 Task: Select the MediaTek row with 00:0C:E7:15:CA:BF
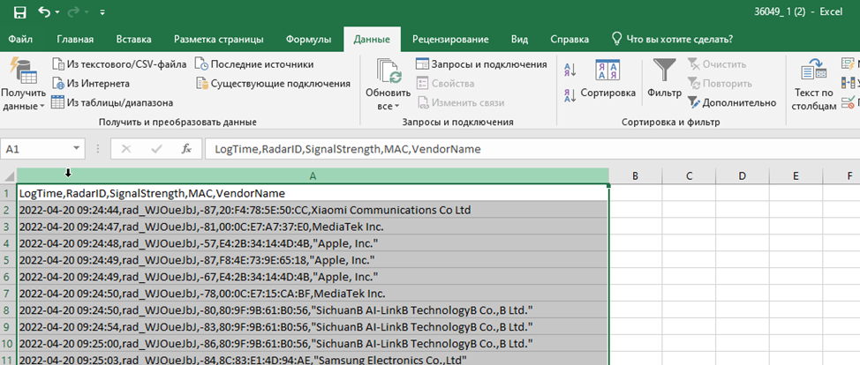pyautogui.click(x=313, y=294)
